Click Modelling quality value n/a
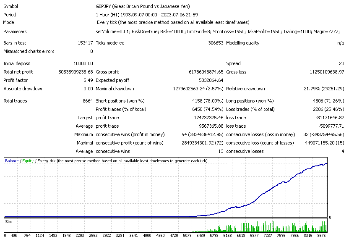 pos(341,43)
